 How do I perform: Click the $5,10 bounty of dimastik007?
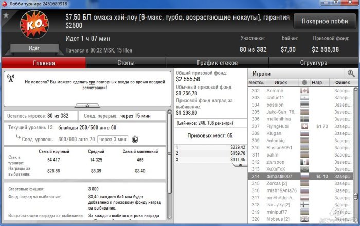tap(322, 176)
